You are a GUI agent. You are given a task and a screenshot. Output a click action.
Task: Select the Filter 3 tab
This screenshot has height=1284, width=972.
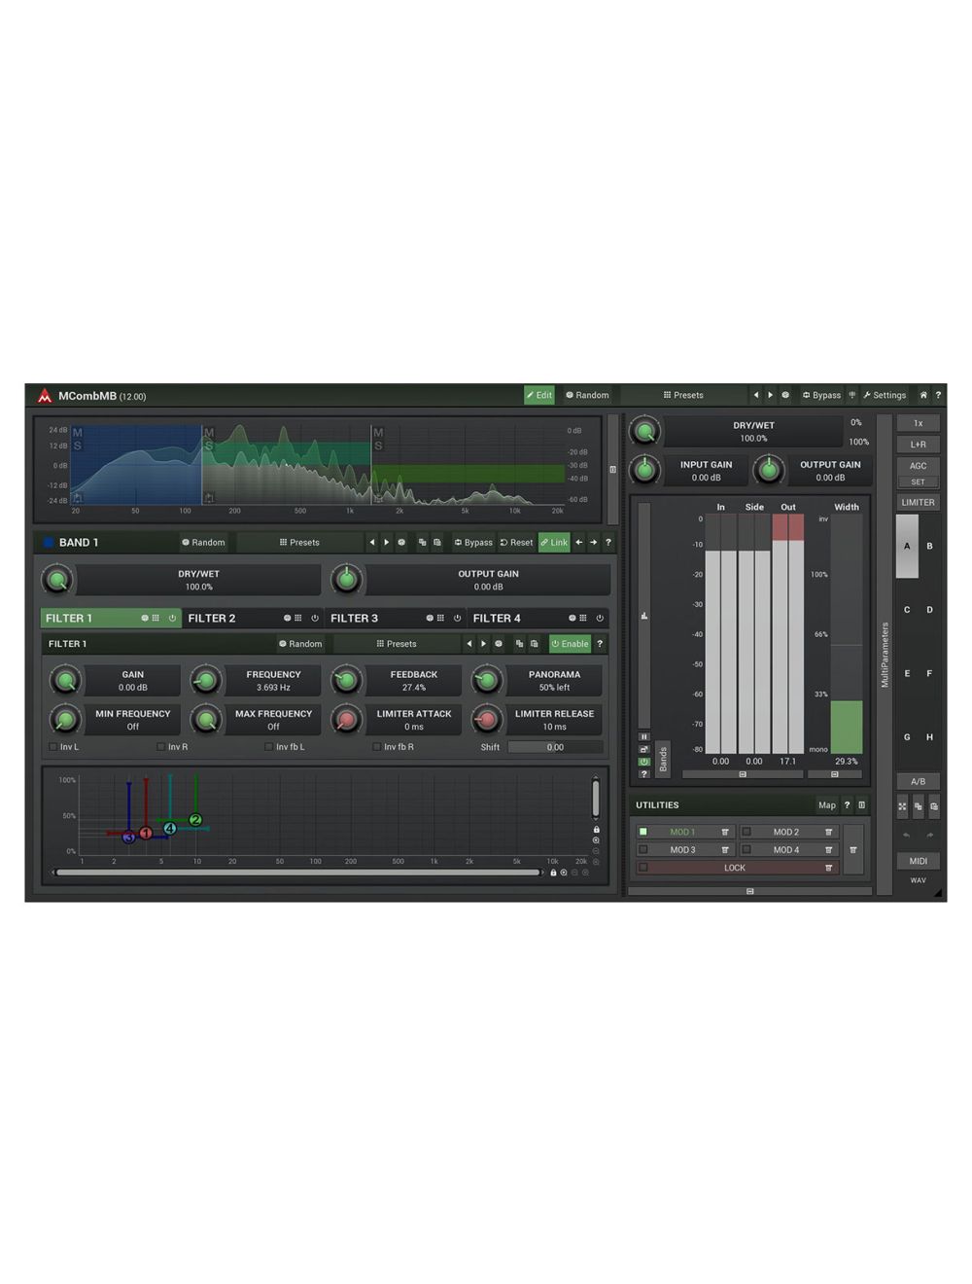(355, 618)
